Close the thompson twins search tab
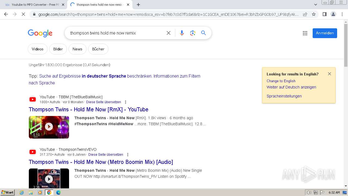The height and width of the screenshot is (196, 348). [128, 5]
